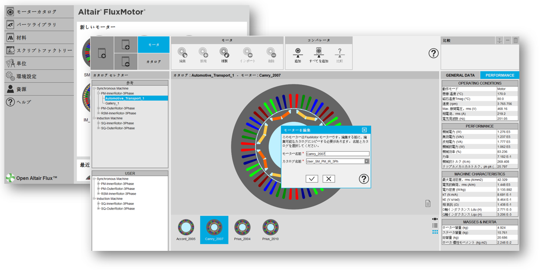This screenshot has width=555, height=277.
Task: Switch to the GENERAL DATA tab
Action: pos(460,75)
